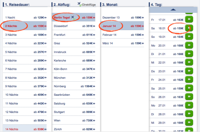Click the So 19.01 date text
The height and width of the screenshot is (132, 200).
158,37
